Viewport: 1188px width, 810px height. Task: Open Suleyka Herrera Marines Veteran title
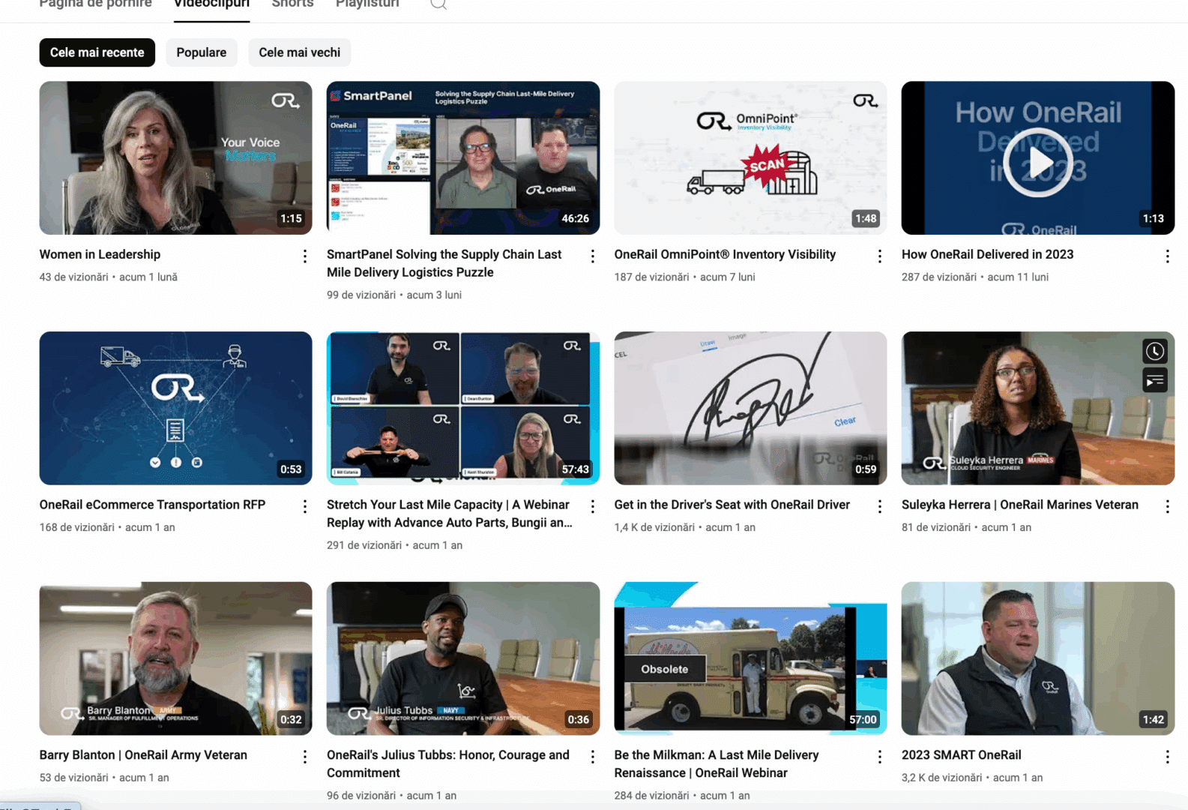[x=1019, y=505]
